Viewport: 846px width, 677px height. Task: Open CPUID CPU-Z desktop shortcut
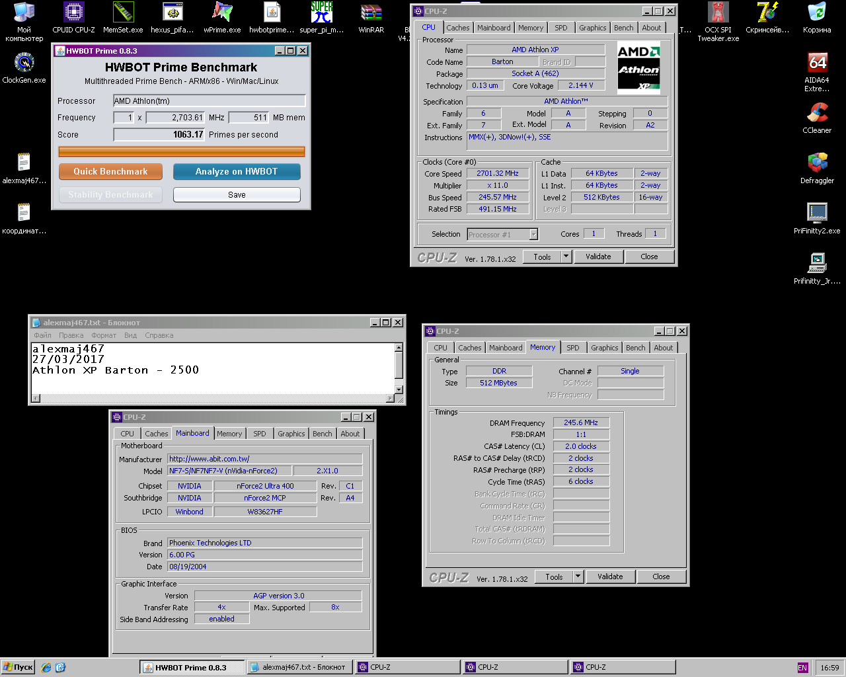point(73,18)
